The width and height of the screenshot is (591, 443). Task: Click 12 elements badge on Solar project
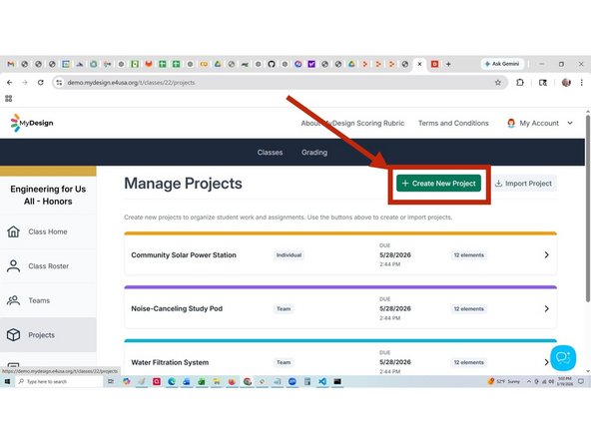[x=468, y=255]
